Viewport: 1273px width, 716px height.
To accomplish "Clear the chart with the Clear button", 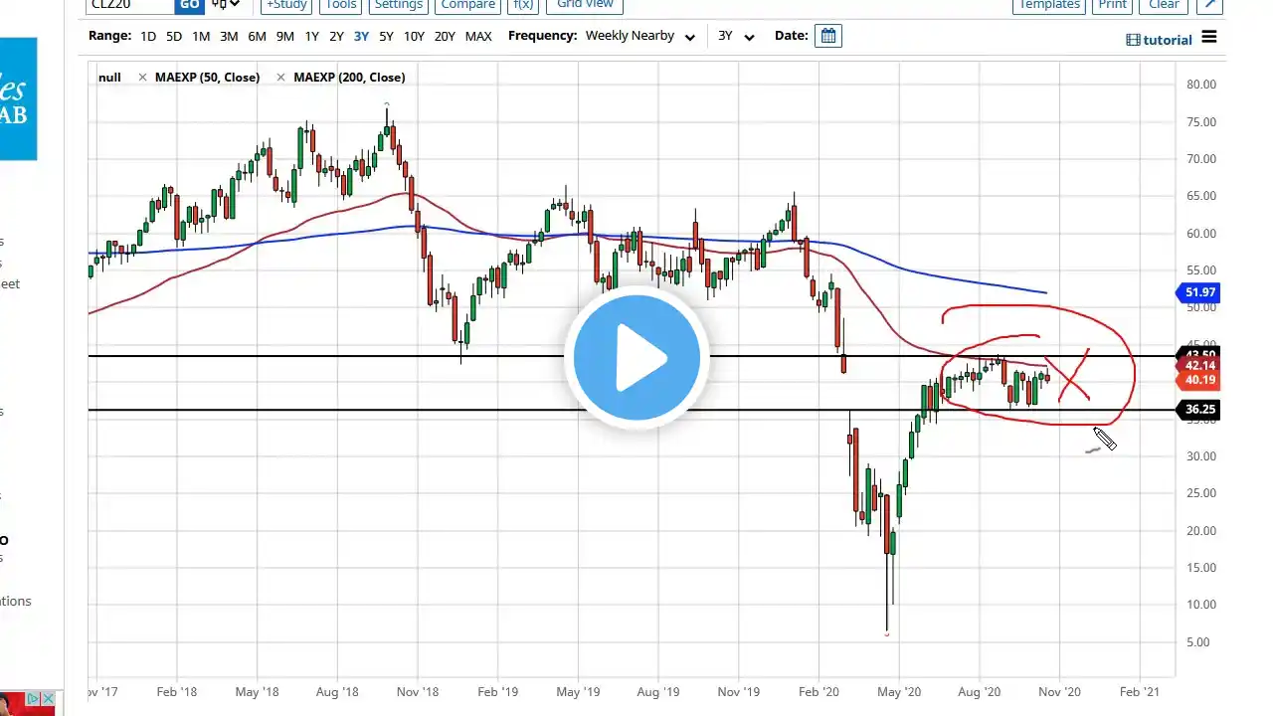I will pyautogui.click(x=1164, y=5).
